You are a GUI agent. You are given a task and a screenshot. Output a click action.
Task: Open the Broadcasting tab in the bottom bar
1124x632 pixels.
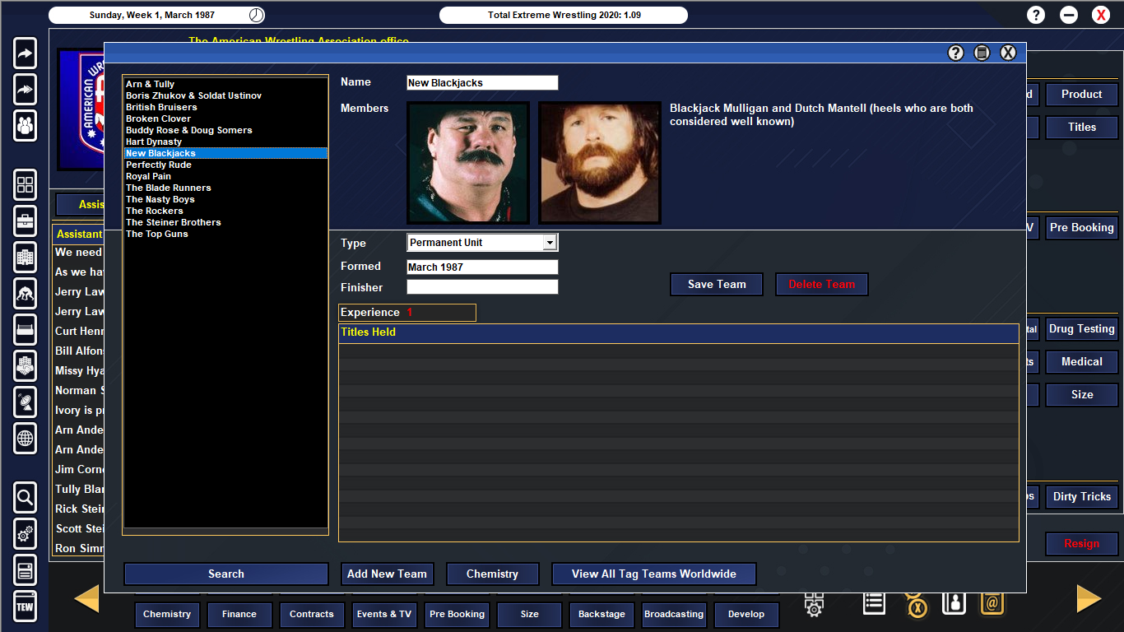(674, 614)
